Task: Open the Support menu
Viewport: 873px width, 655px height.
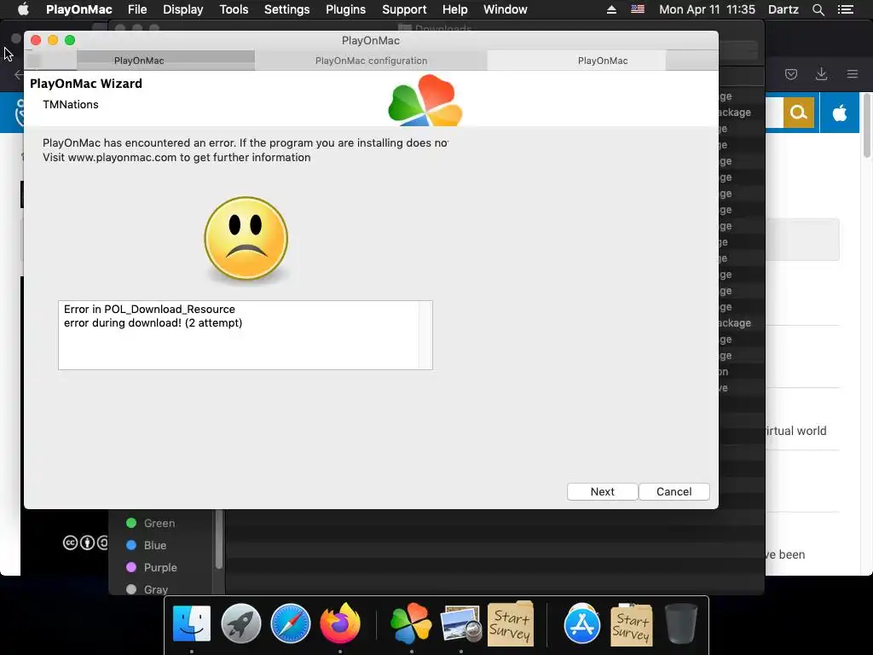Action: tap(404, 9)
